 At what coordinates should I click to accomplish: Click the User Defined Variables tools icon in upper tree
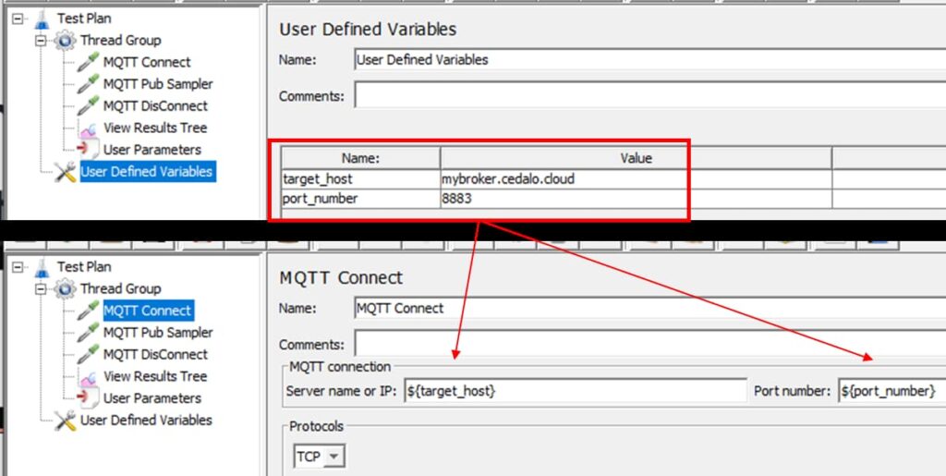[x=66, y=172]
